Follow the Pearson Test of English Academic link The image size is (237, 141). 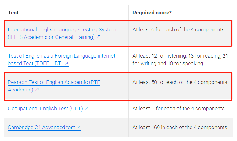(54, 82)
